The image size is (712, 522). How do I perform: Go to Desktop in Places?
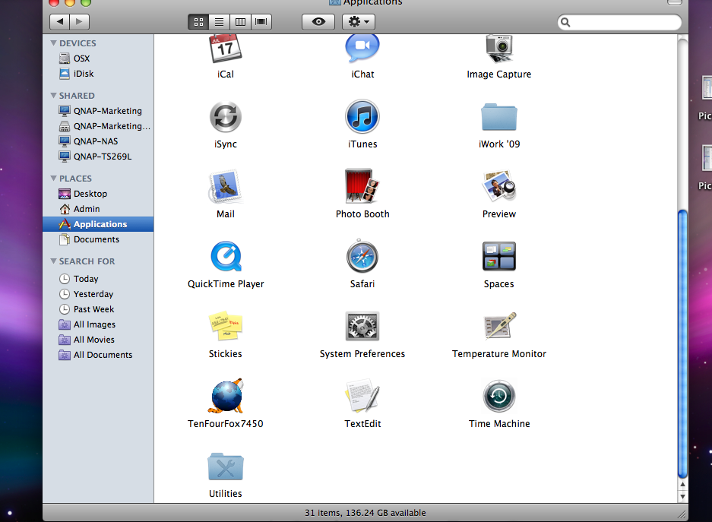[x=98, y=193]
